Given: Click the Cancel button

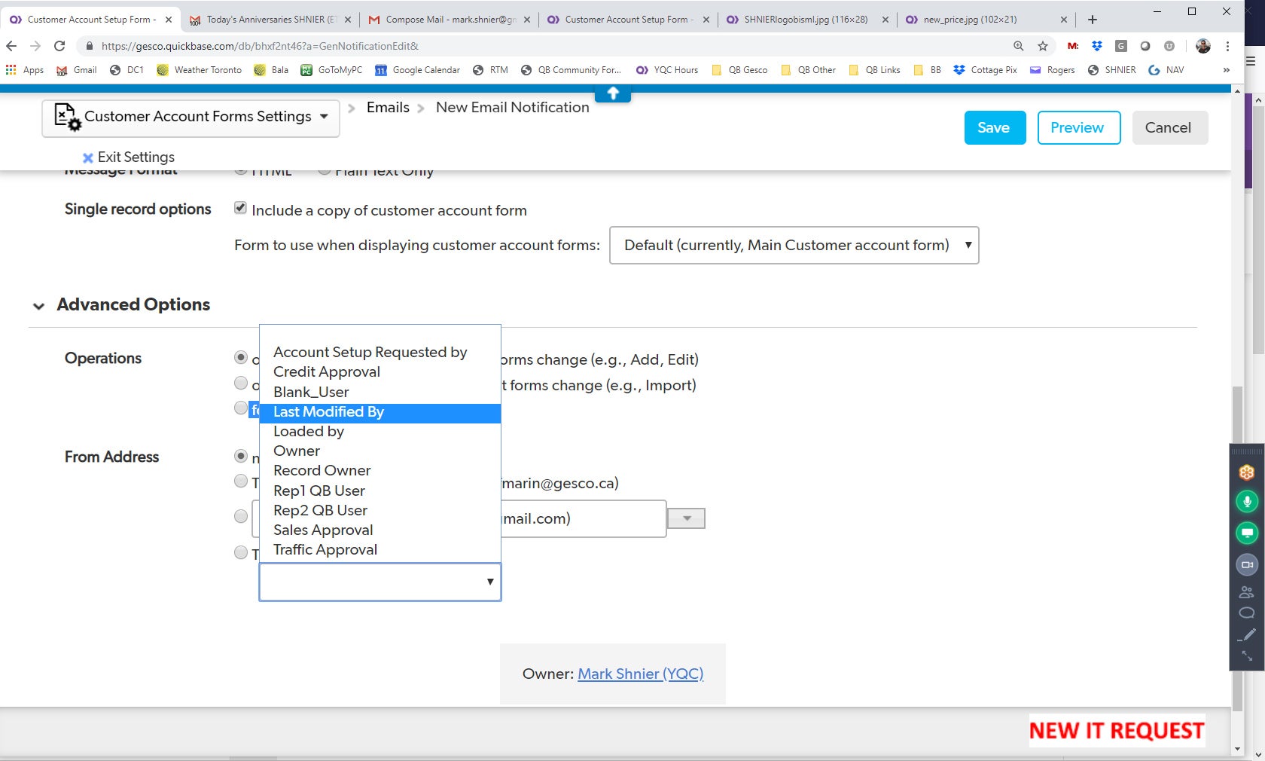Looking at the screenshot, I should 1169,128.
